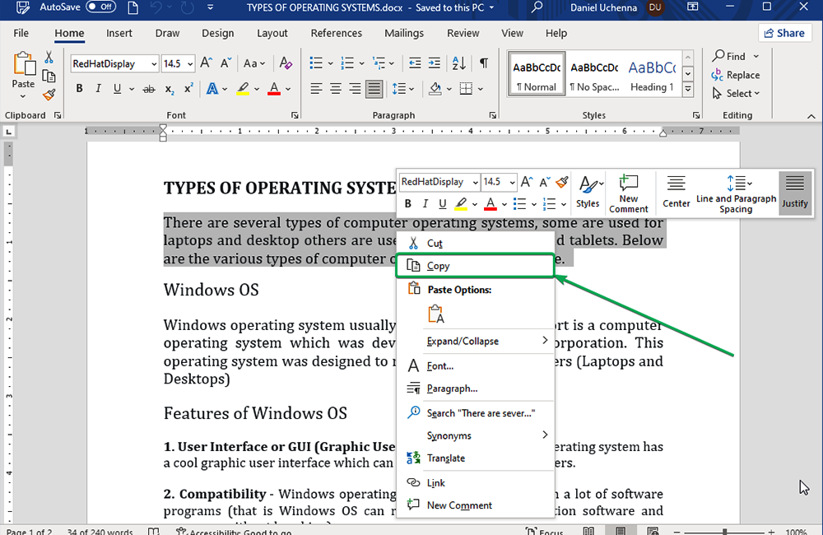Click the Clear All Formatting icon
The image size is (823, 535).
point(286,63)
